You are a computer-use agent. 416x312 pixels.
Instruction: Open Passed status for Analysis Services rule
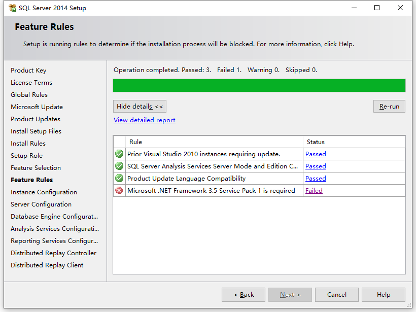tap(316, 166)
